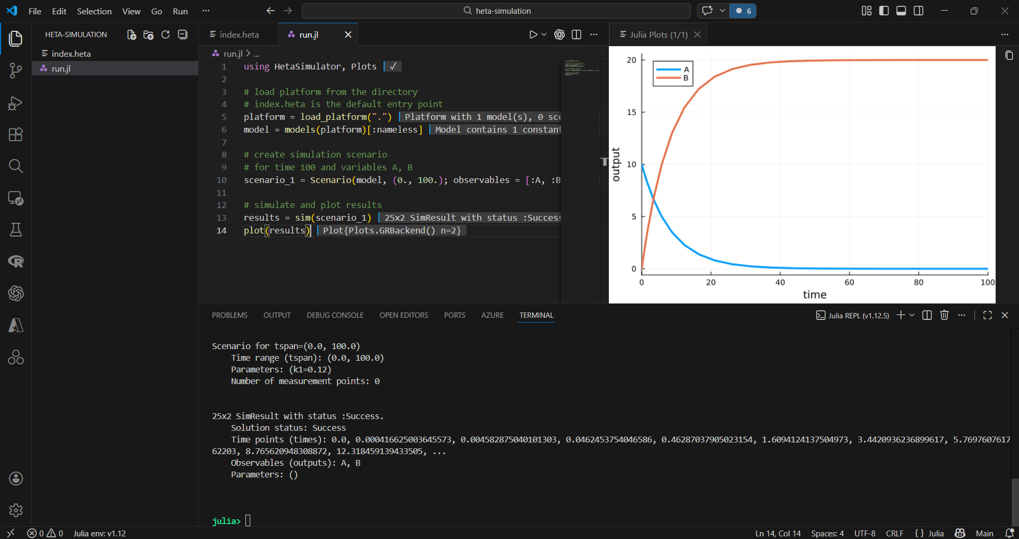Open the ChatGPT icon in editor toolbar
The width and height of the screenshot is (1019, 539).
click(x=559, y=34)
